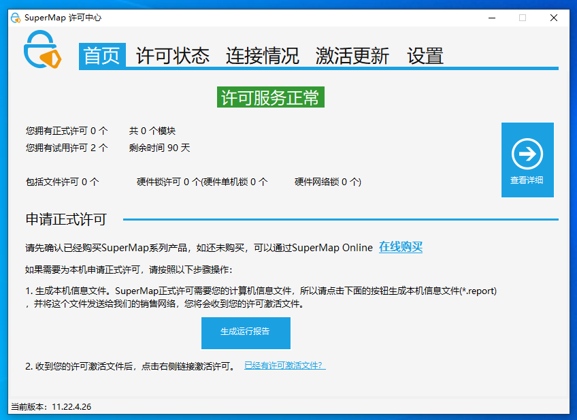Click the 已经有许可激活文件? link

(x=285, y=366)
